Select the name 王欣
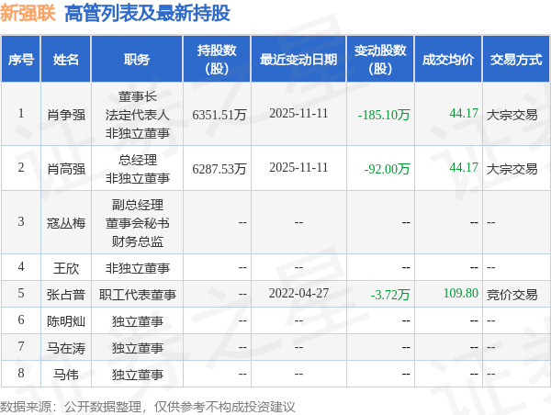551x415 pixels. point(66,268)
